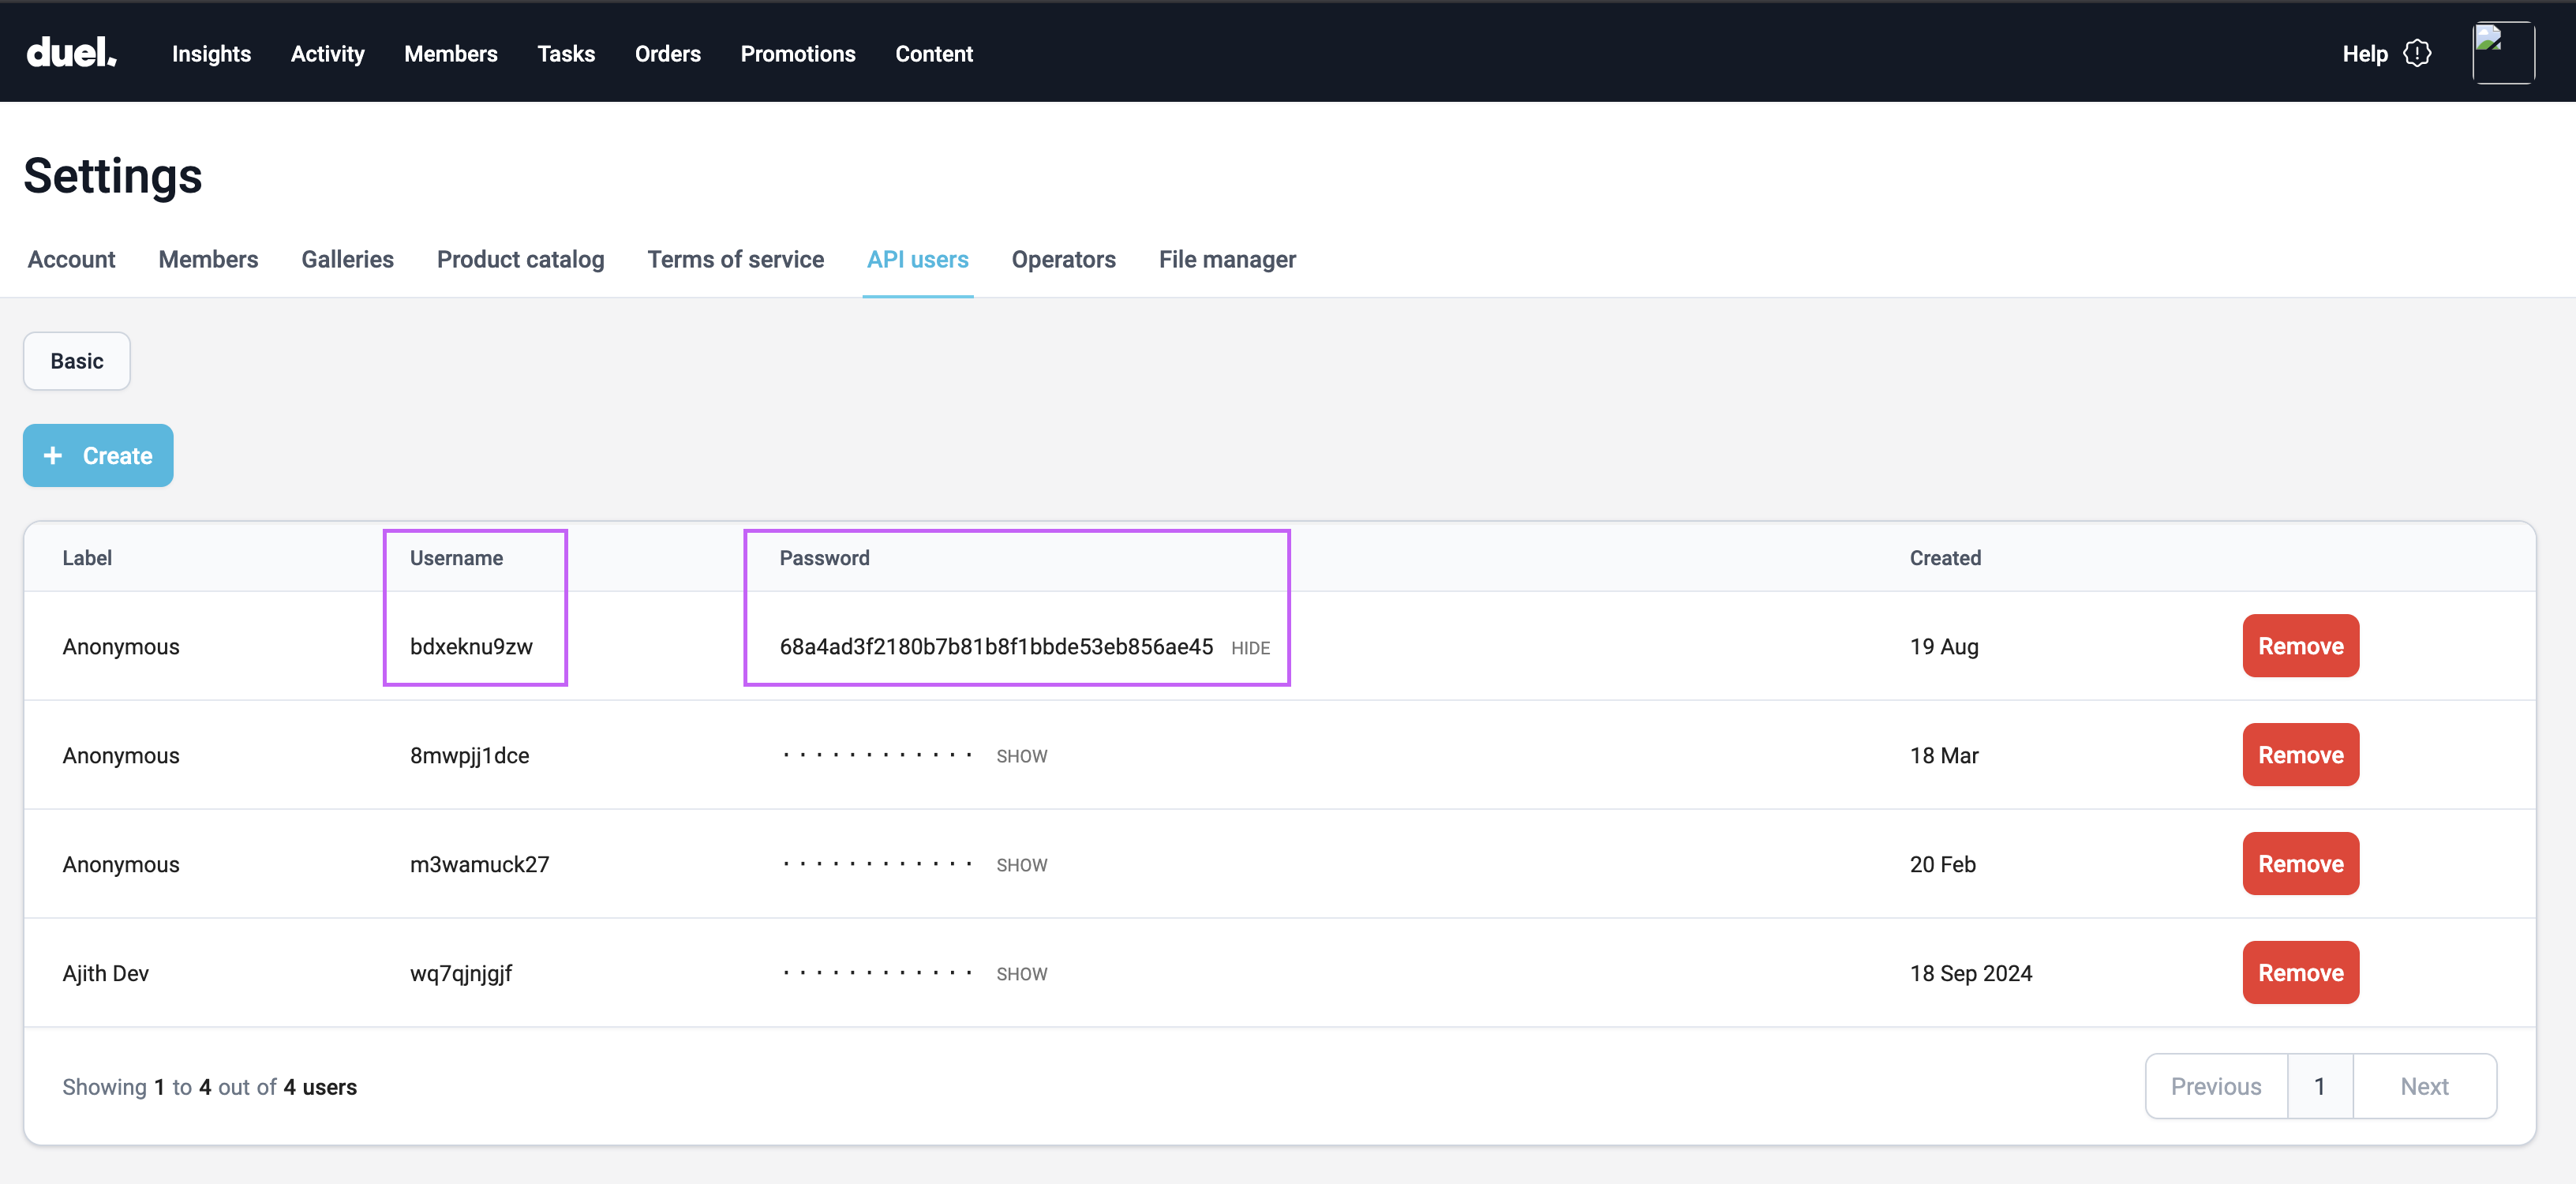The width and height of the screenshot is (2576, 1184).
Task: Select the Product catalog tab
Action: click(520, 260)
